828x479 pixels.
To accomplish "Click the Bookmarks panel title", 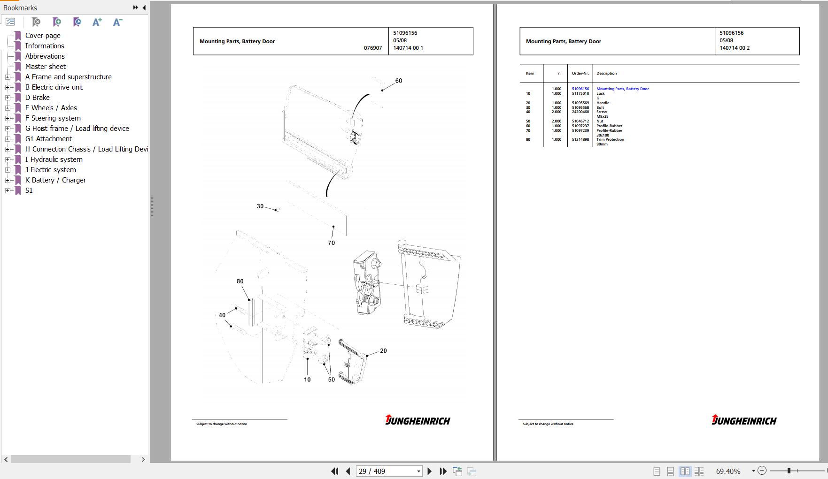I will click(20, 8).
